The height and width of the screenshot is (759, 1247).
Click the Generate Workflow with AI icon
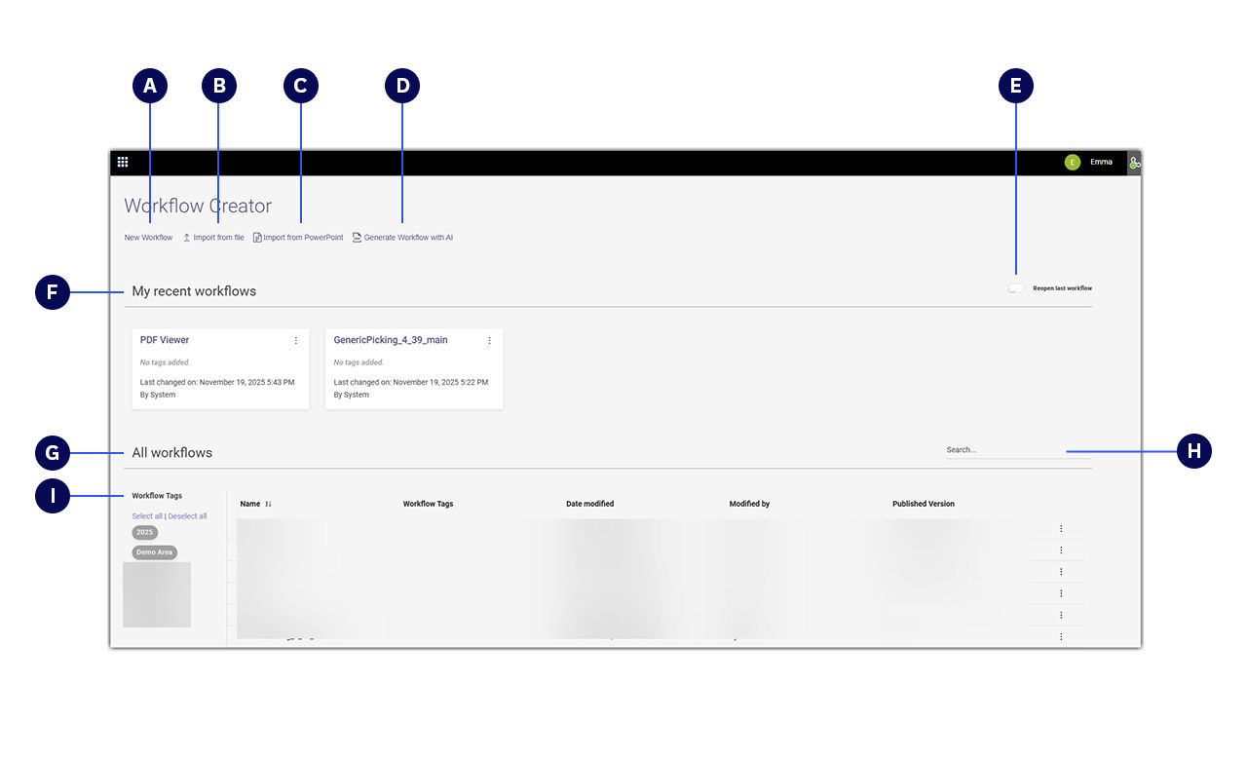(x=357, y=238)
